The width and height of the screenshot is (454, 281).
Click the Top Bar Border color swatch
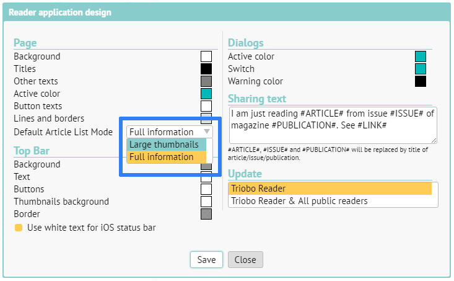(x=206, y=214)
